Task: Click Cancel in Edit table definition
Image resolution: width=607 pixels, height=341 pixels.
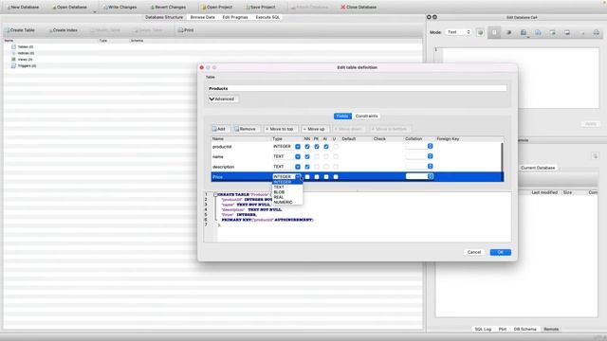Action: pyautogui.click(x=474, y=252)
